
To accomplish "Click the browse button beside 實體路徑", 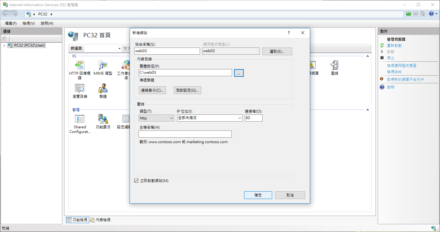I will 239,73.
